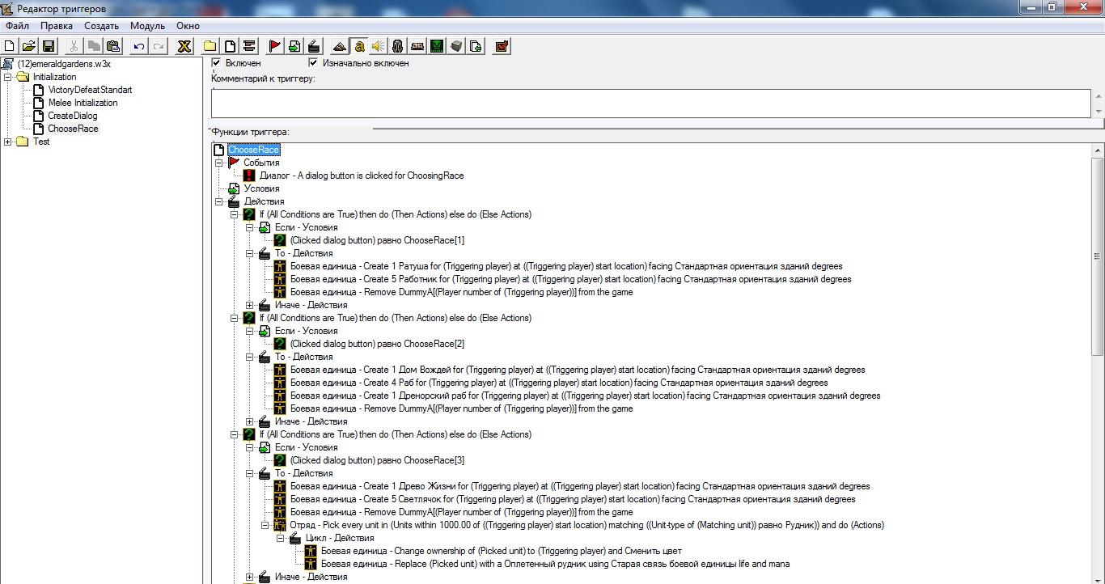Open a map with the folder icon

29,46
